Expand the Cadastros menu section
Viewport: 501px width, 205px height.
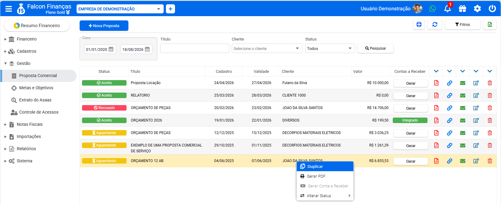click(5, 51)
